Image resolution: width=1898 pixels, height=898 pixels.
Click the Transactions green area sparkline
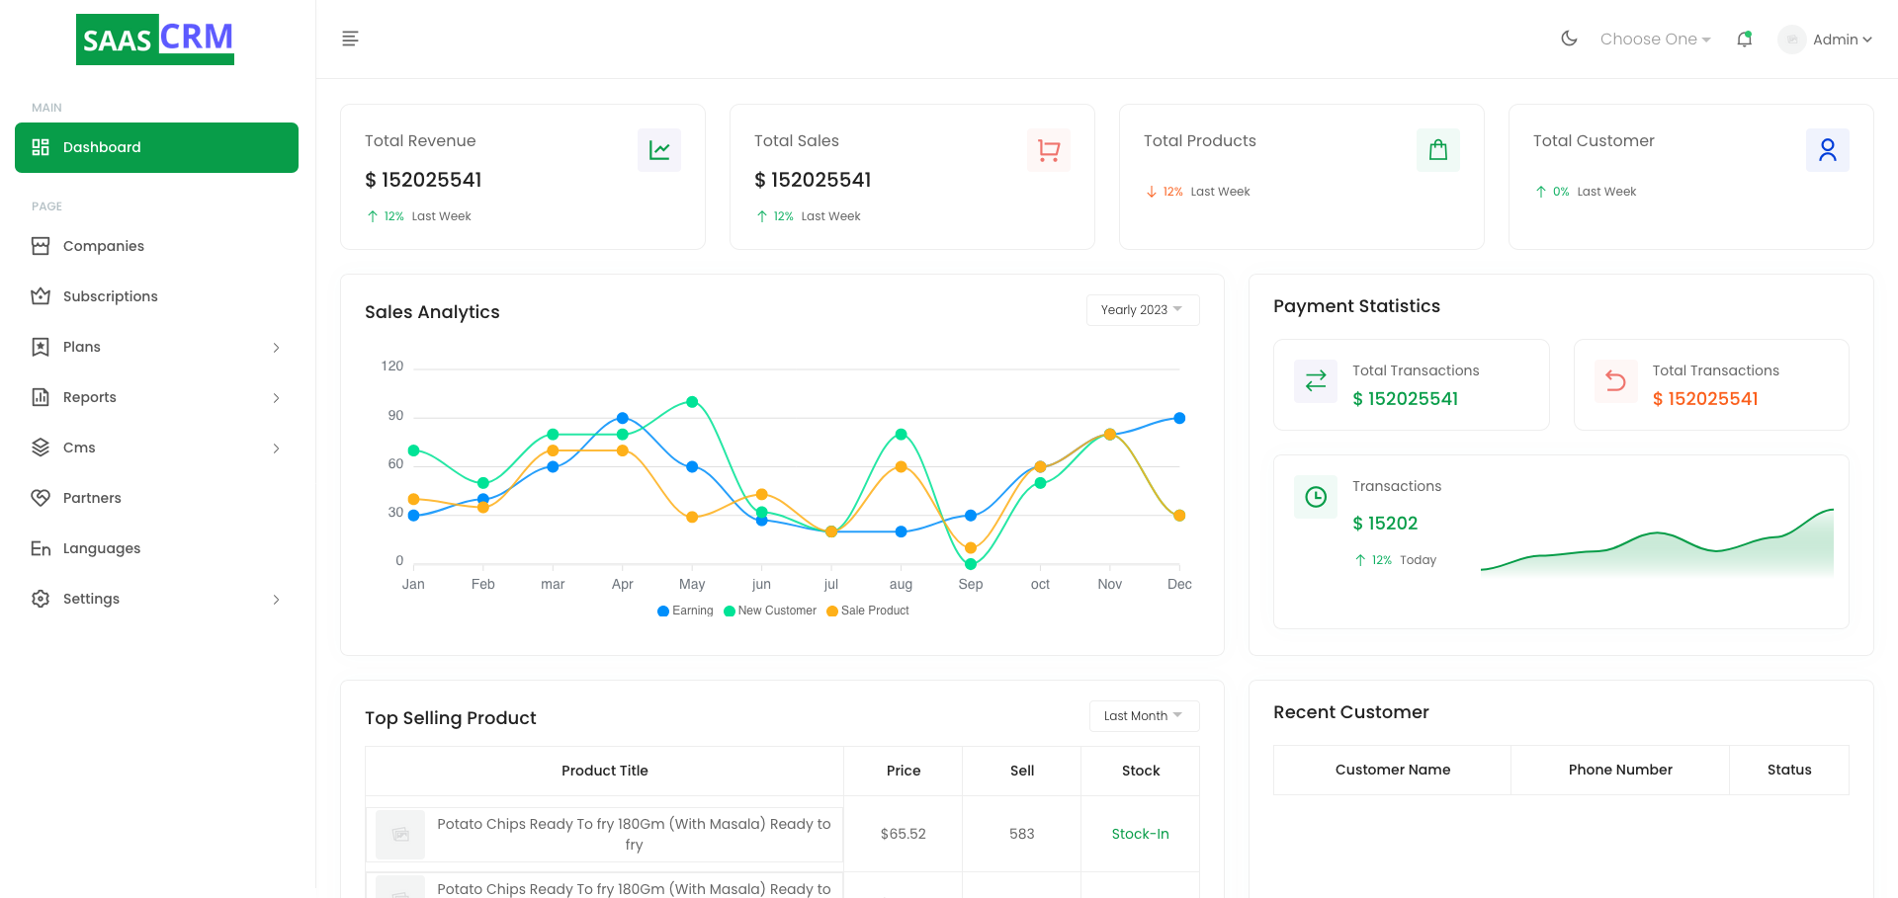click(1657, 542)
